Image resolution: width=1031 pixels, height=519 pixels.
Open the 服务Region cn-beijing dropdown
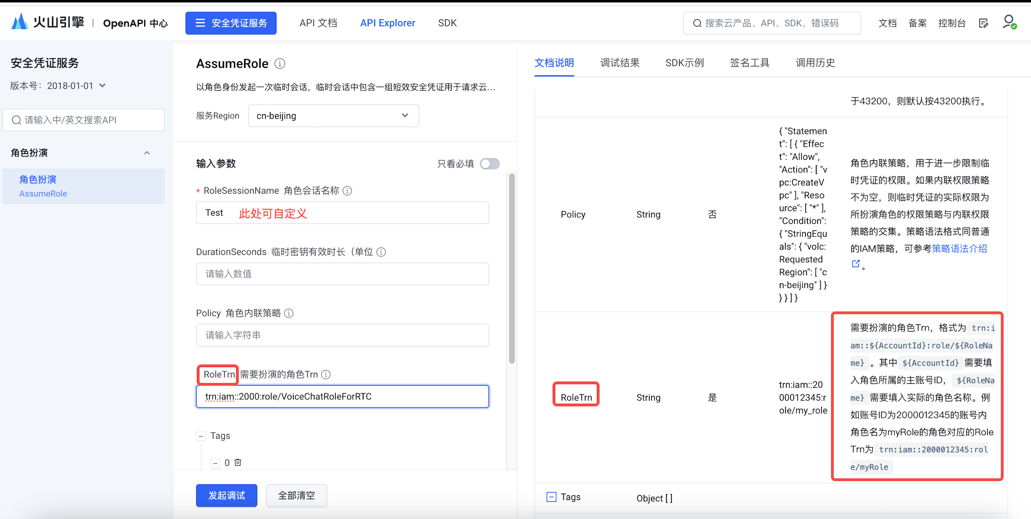click(x=333, y=116)
